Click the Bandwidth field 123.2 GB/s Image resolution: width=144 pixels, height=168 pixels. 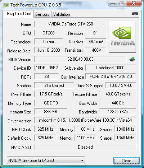(x=118, y=112)
